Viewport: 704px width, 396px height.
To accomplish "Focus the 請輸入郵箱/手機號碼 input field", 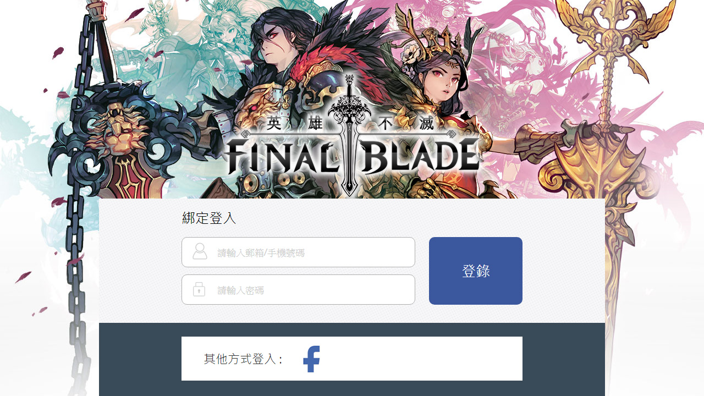I will coord(298,252).
